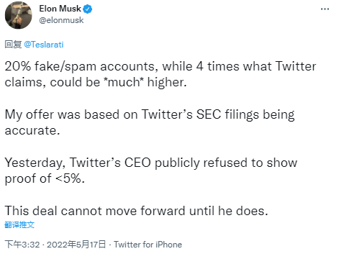Click the 翻译推文 translate link

click(19, 224)
